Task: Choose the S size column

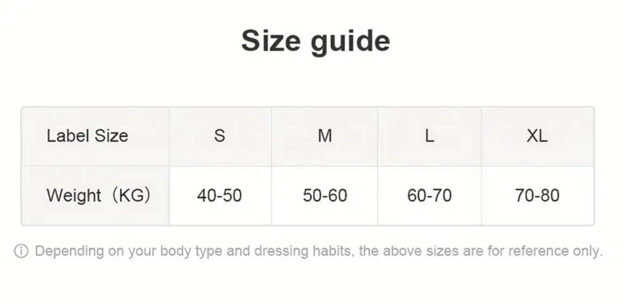Action: pos(219,136)
